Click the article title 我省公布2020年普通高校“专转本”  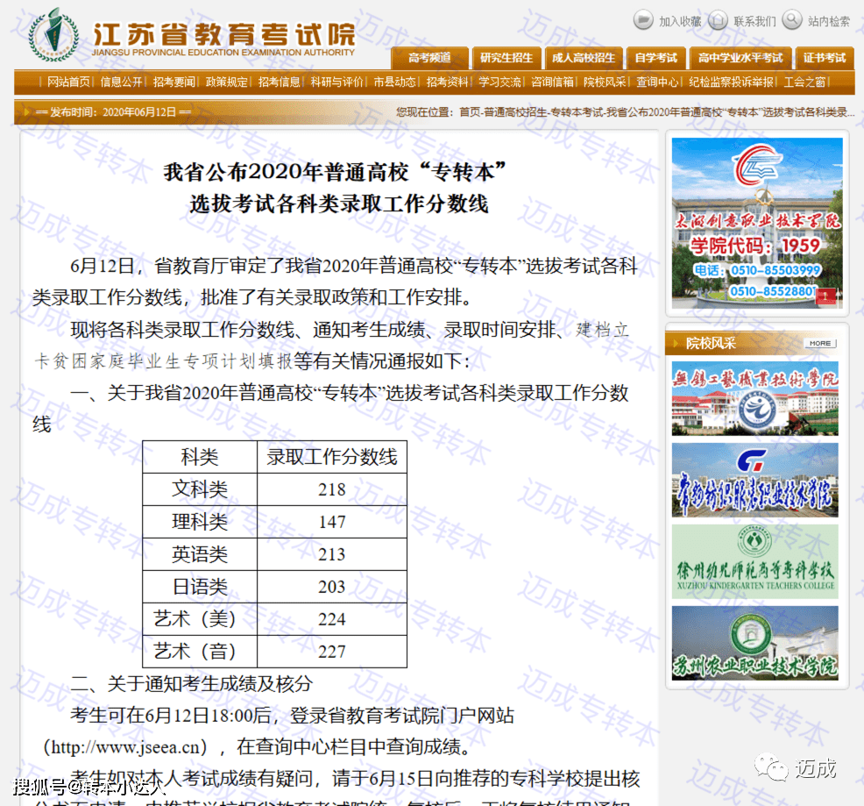pos(335,172)
